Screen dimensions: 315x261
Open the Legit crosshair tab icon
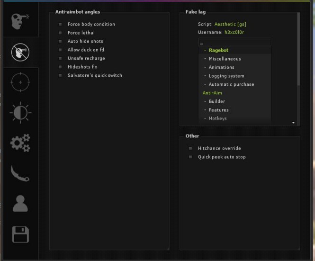20,82
